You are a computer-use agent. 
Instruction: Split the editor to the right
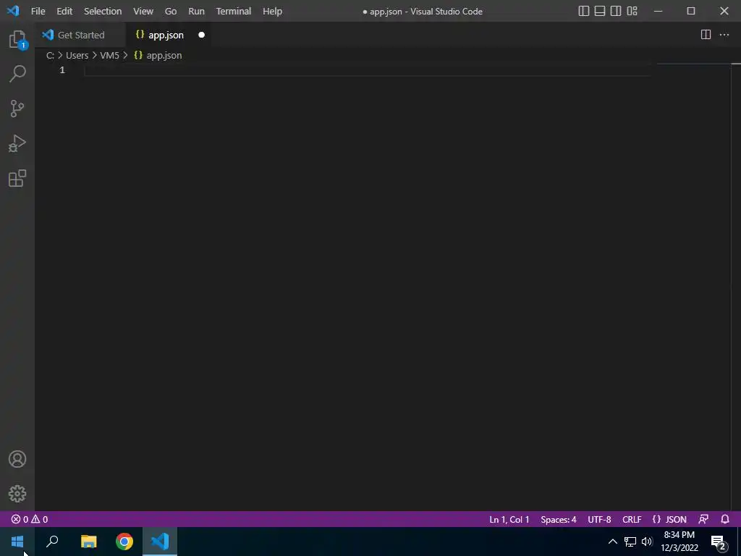point(706,35)
